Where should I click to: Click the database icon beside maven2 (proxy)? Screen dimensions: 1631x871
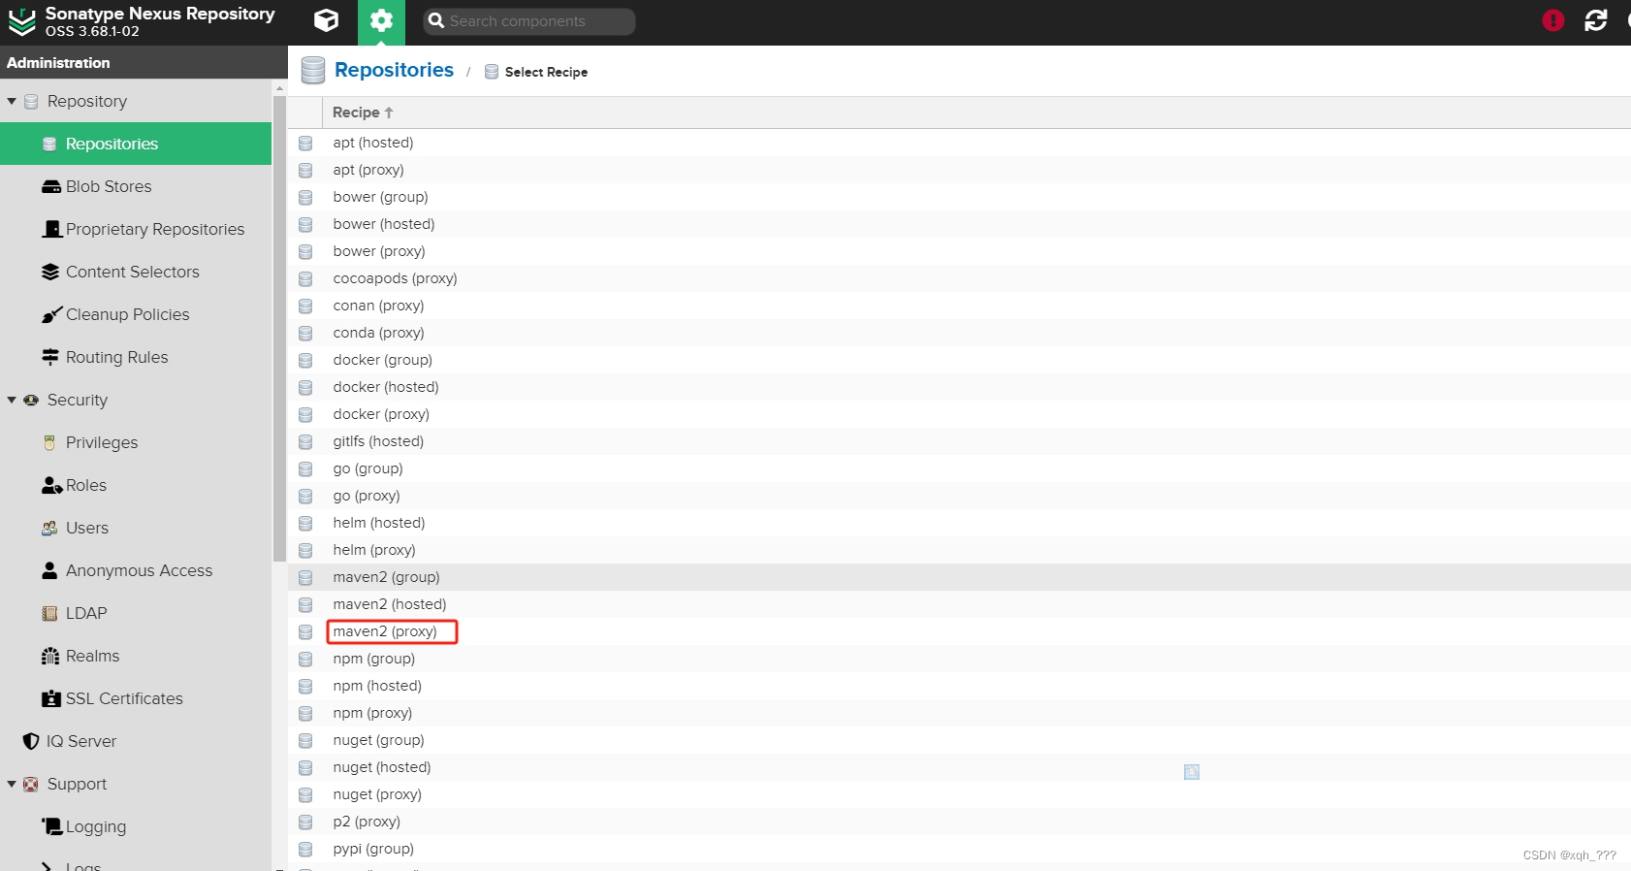pyautogui.click(x=305, y=631)
